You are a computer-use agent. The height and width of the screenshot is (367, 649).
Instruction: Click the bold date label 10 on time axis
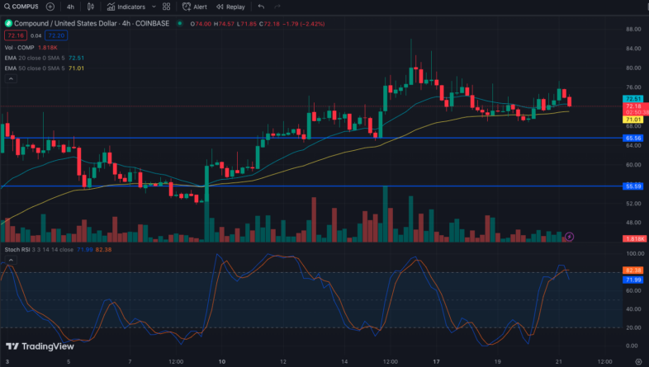(222, 361)
